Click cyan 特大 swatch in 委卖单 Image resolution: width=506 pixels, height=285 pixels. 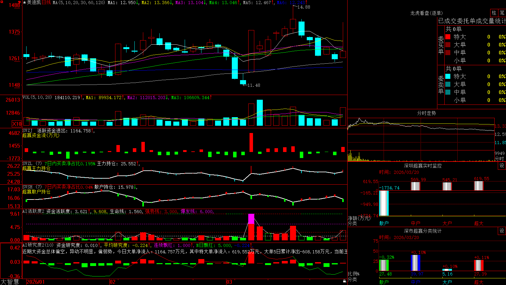coord(448,76)
